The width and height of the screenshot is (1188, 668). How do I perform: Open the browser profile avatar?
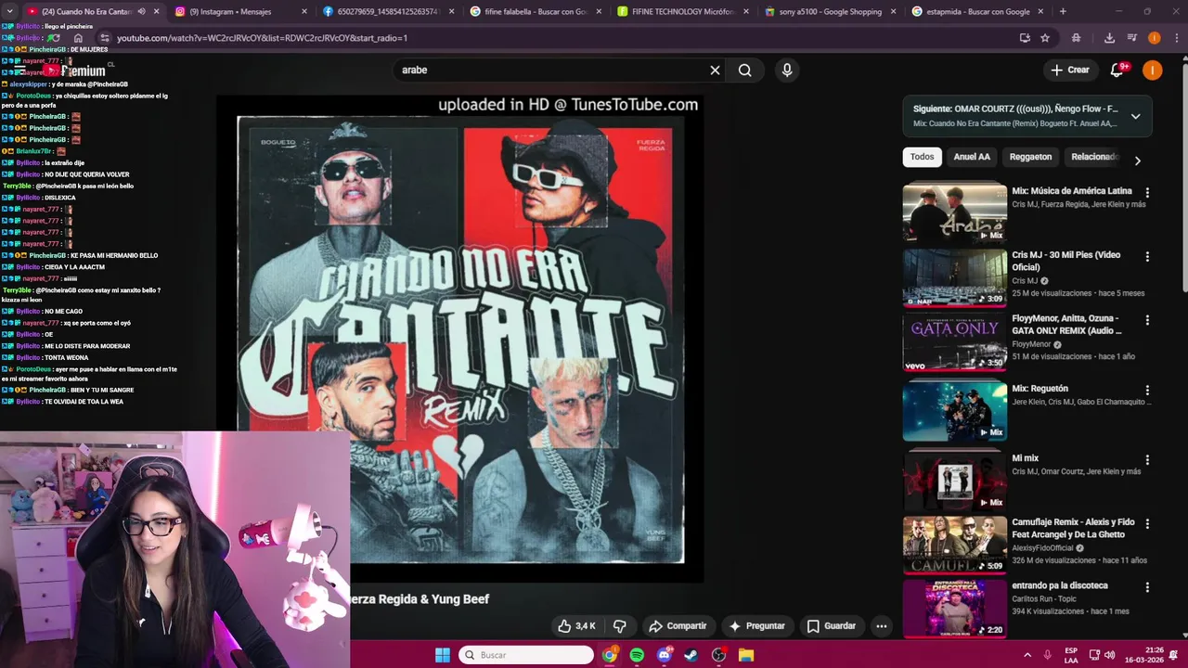(x=1154, y=38)
